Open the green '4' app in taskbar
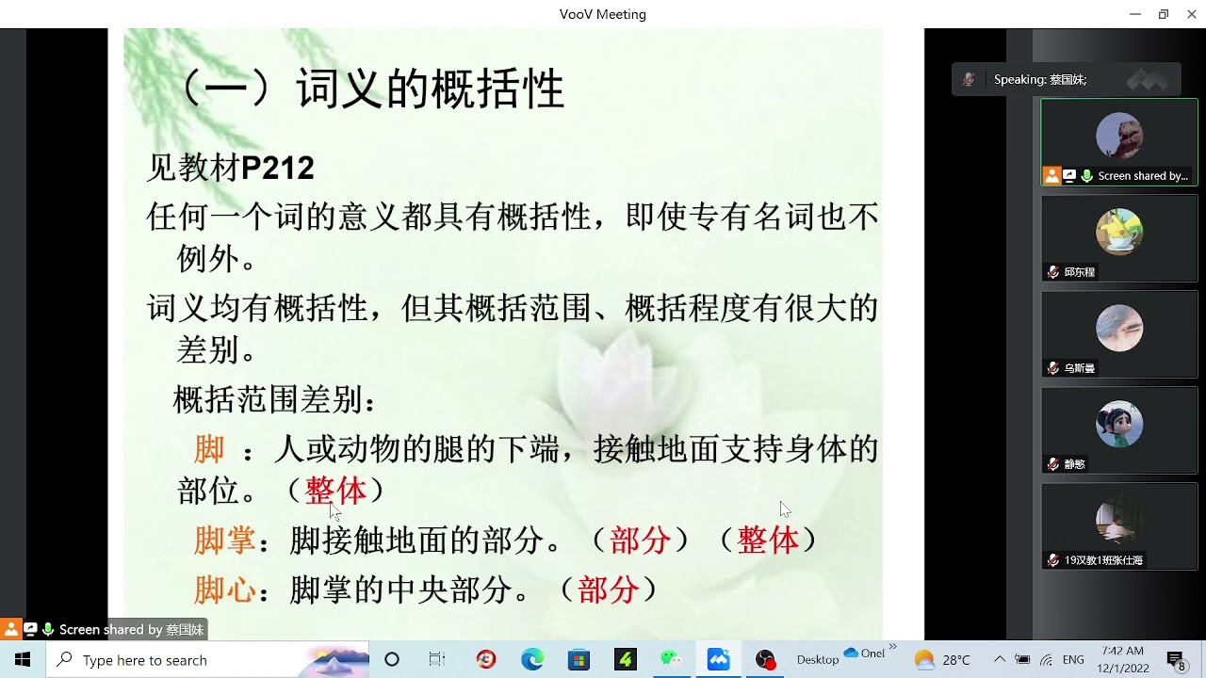 [625, 660]
